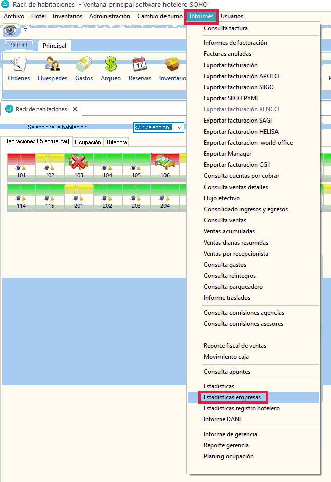Switch to the Ocupación tab
This screenshot has height=482, width=331.
point(88,142)
